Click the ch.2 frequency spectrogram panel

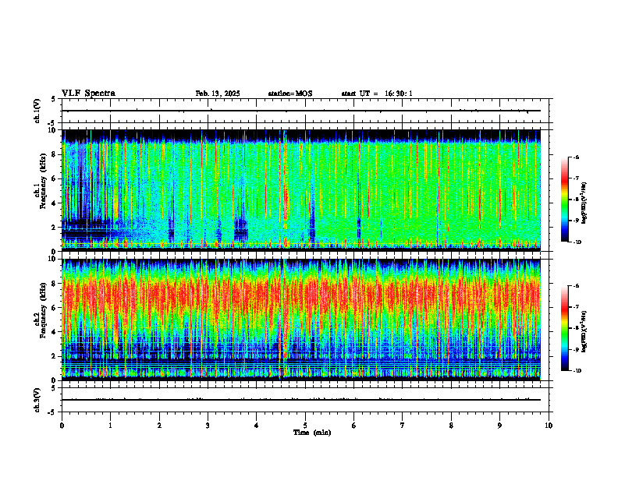[x=301, y=320]
